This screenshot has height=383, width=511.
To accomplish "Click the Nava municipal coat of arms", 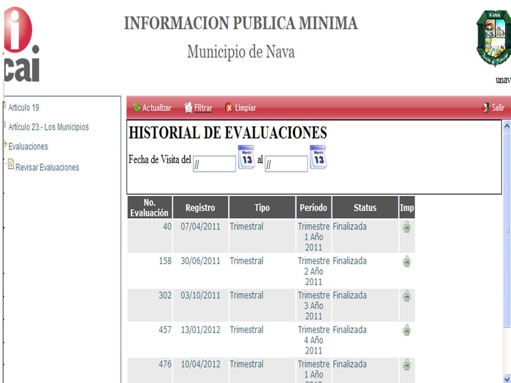I will pyautogui.click(x=493, y=38).
